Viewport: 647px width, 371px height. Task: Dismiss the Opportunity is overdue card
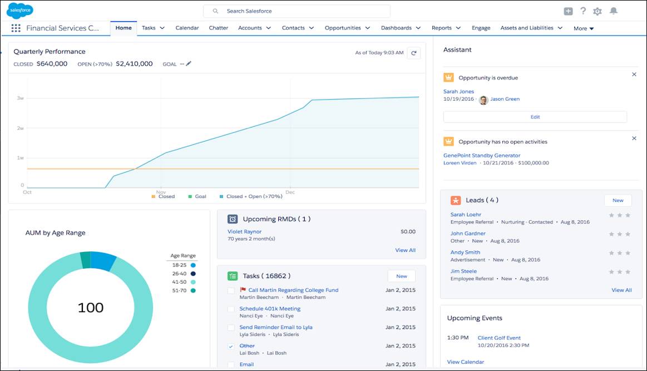634,75
